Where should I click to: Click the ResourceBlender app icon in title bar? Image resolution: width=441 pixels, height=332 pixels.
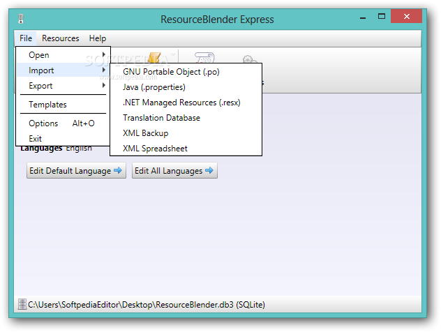pos(21,19)
